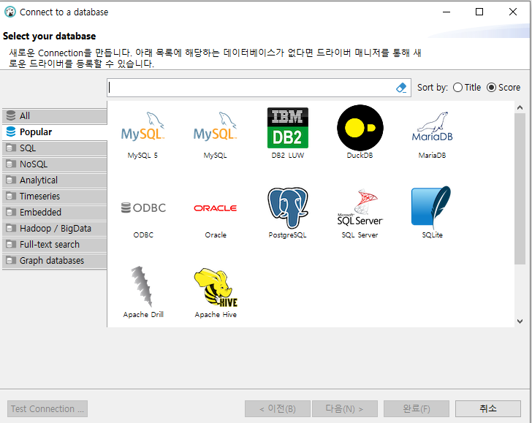Switch to Full-text search category
Image resolution: width=532 pixels, height=423 pixels.
[x=55, y=245]
